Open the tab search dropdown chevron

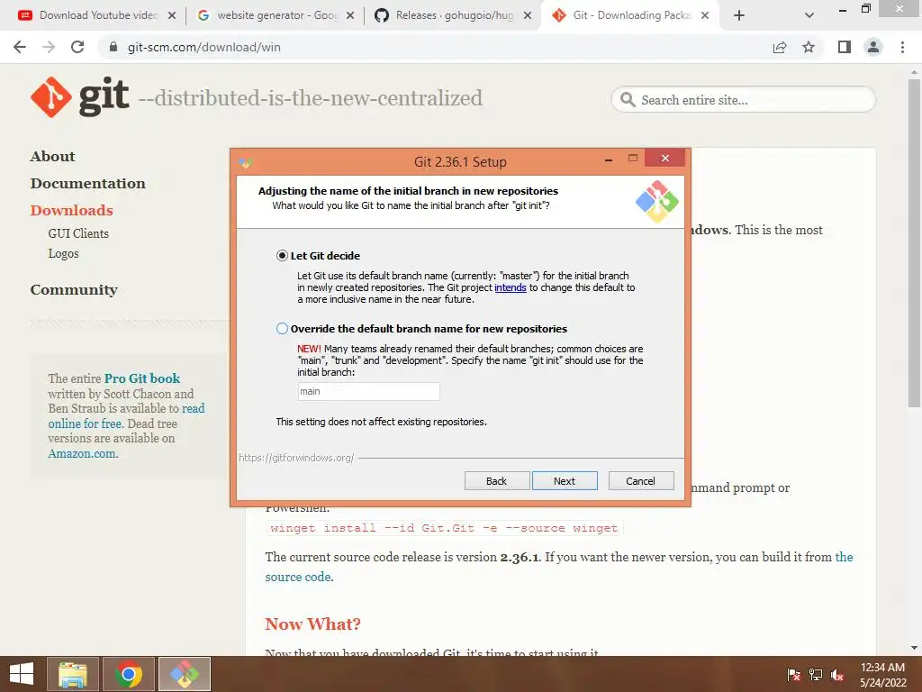tap(809, 15)
